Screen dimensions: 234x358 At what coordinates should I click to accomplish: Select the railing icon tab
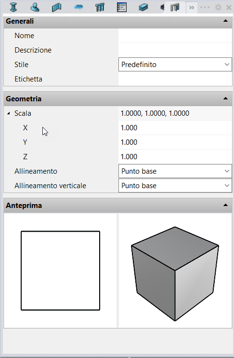click(x=100, y=7)
